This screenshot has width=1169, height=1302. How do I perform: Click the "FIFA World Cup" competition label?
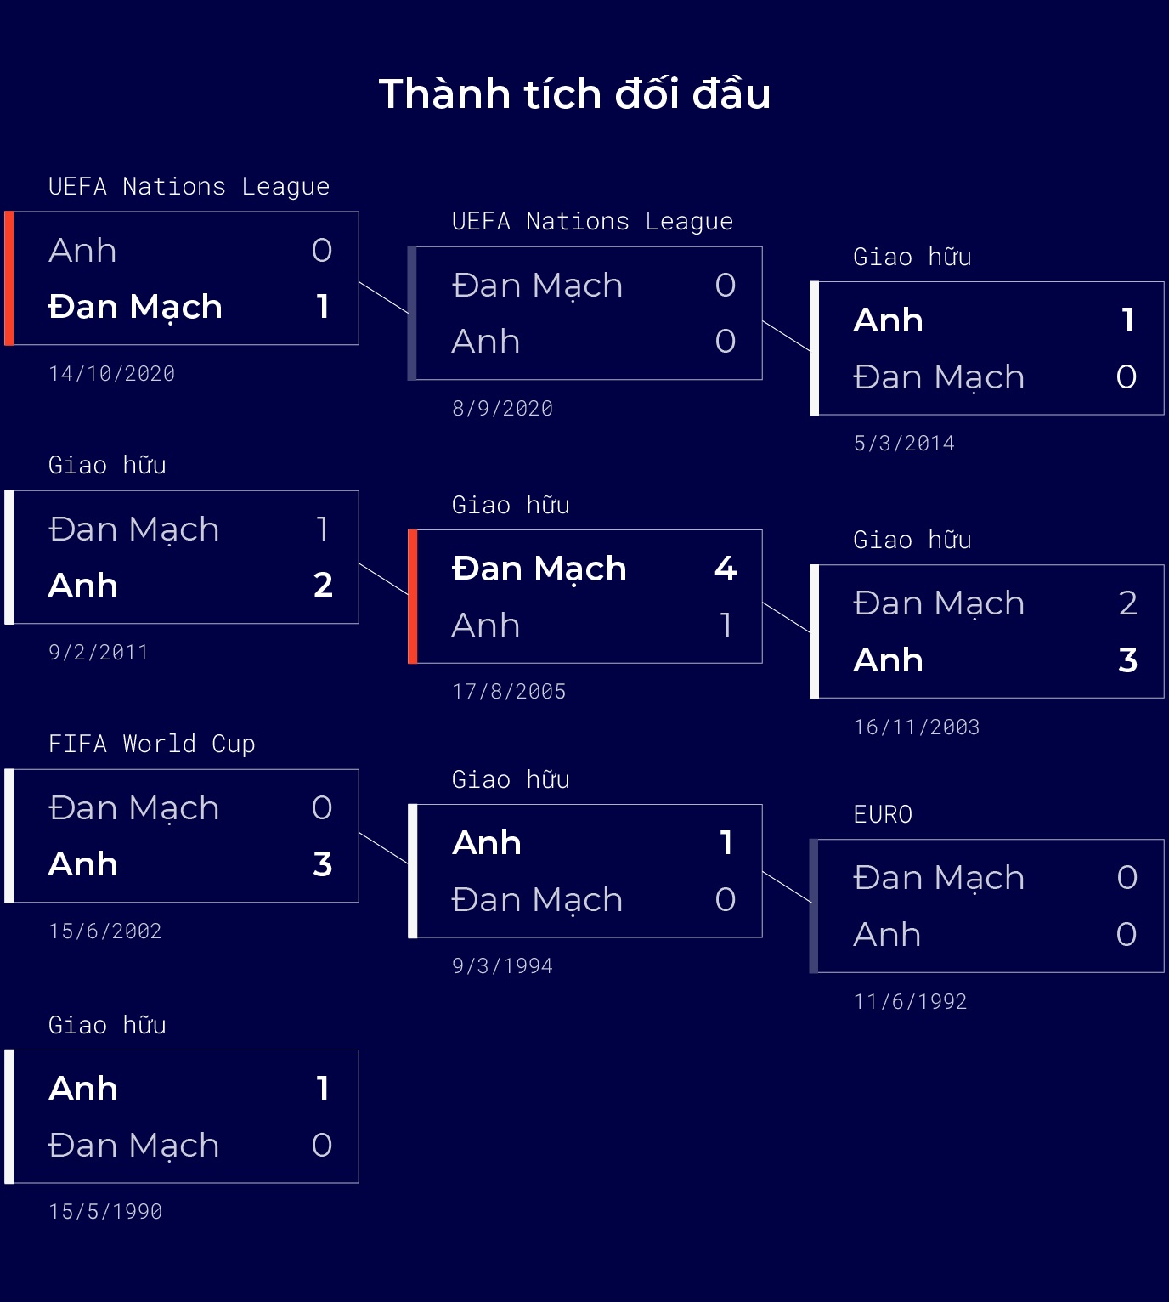151,744
